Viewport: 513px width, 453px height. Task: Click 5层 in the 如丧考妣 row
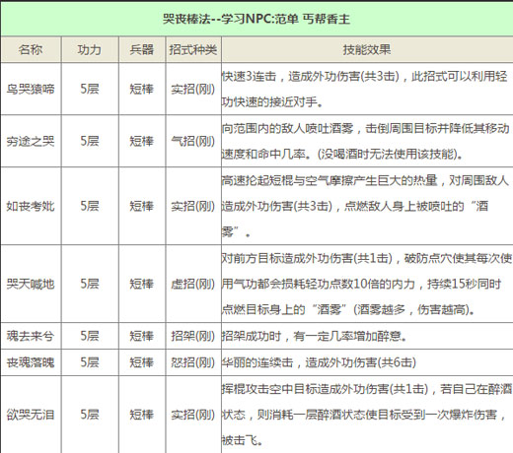pyautogui.click(x=90, y=206)
